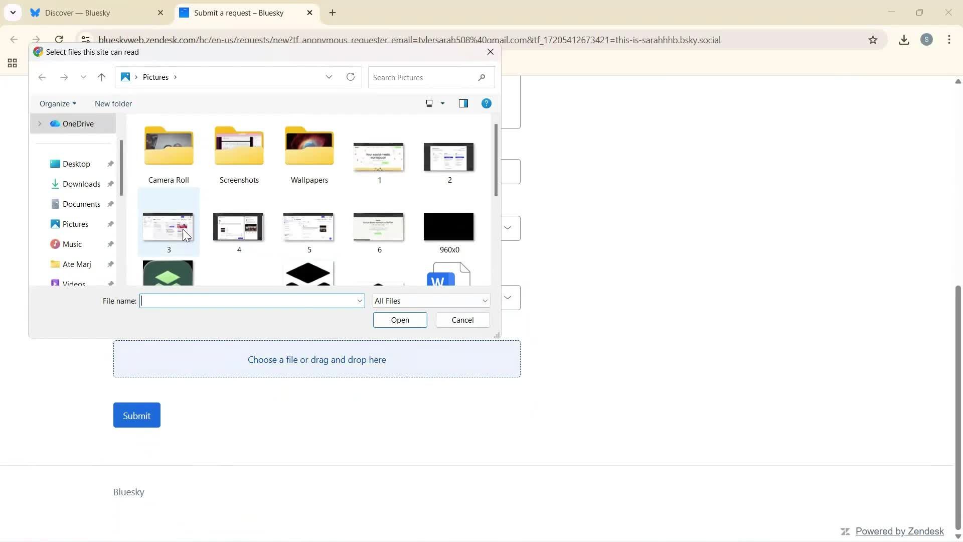Unpin Music from quick access
This screenshot has height=542, width=963.
pyautogui.click(x=110, y=244)
